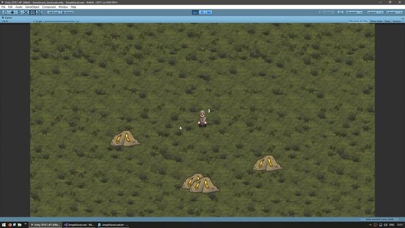Screen dimensions: 405x228
Task: Show hidden system tray icons
Action: [370, 225]
